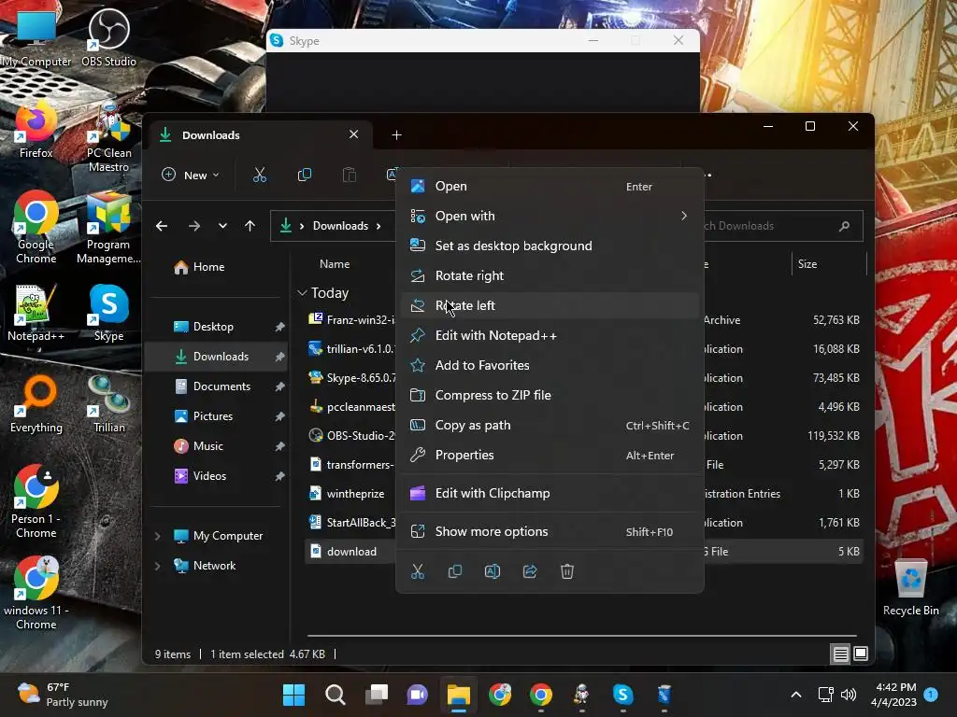Screen dimensions: 957x717
Task: Open Trillian desktop shortcut
Action: tap(108, 404)
